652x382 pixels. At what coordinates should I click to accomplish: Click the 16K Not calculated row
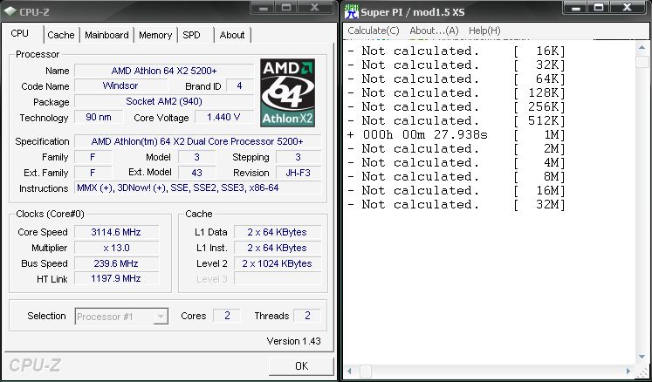[456, 51]
